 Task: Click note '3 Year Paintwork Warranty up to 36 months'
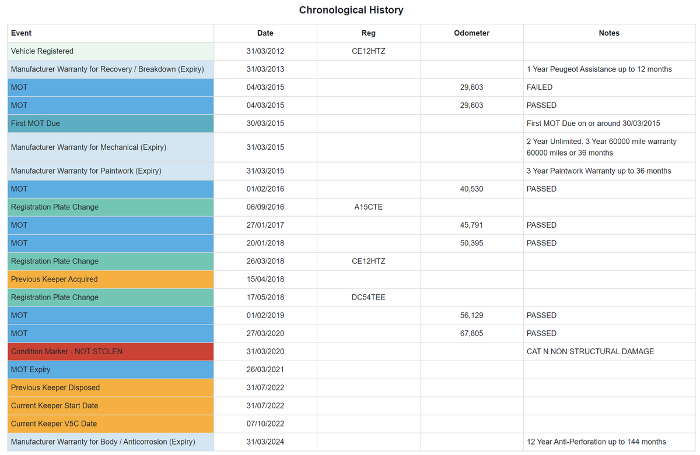[x=598, y=171]
